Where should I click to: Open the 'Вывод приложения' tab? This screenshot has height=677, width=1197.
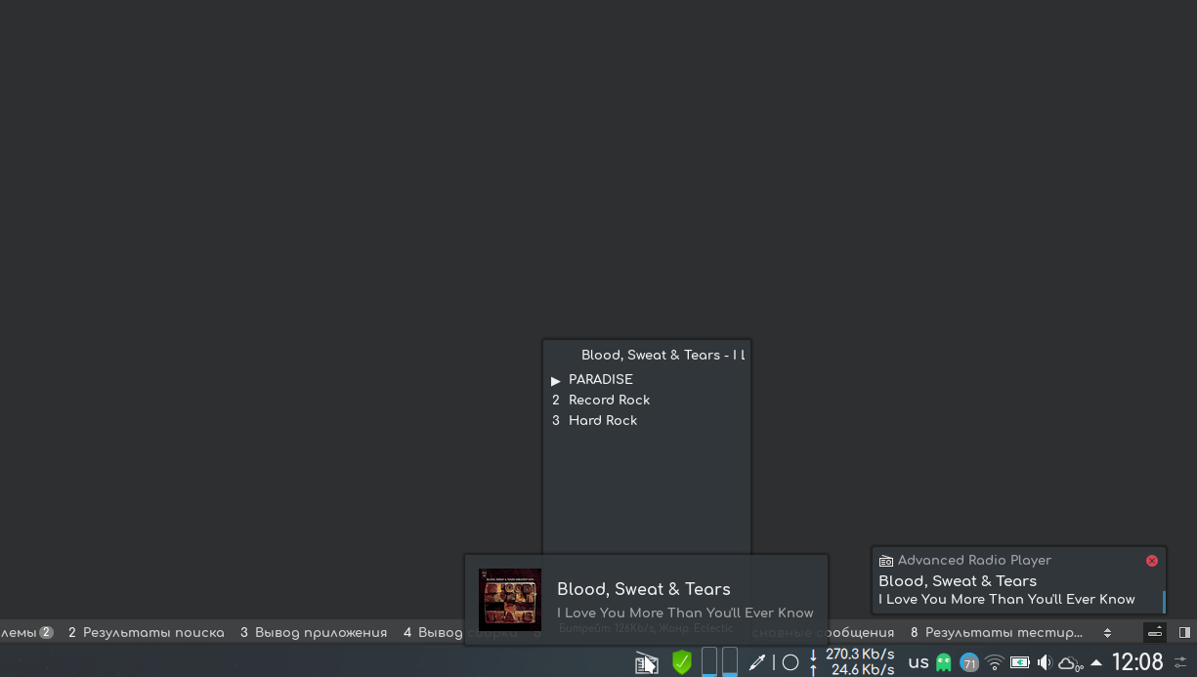322,632
